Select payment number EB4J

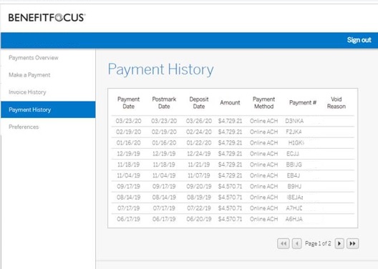pyautogui.click(x=294, y=175)
